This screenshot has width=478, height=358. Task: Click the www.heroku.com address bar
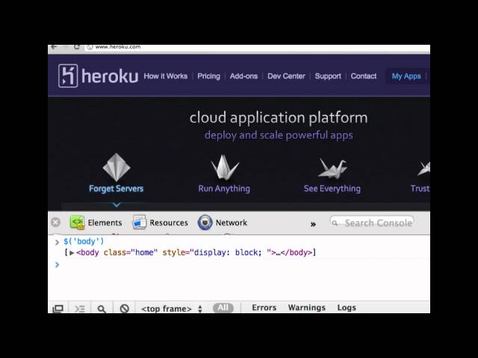point(257,48)
